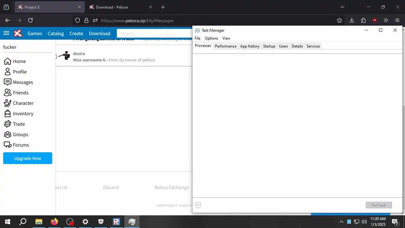Close the Project X tab
Image resolution: width=405 pixels, height=228 pixels.
(x=79, y=7)
